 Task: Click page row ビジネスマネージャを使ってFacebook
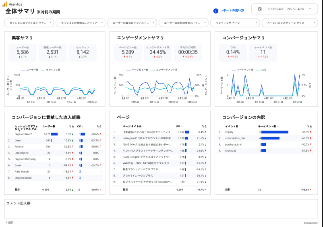[x=160, y=182]
